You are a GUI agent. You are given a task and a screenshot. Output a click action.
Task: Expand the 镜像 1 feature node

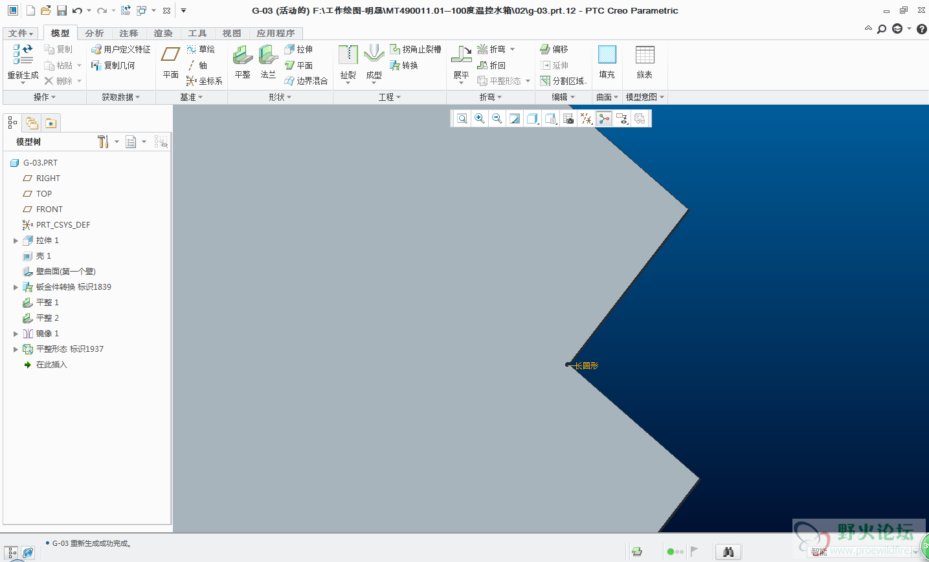16,334
